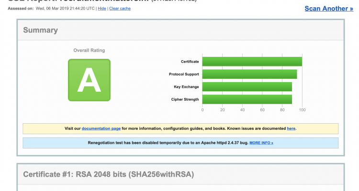This screenshot has height=191, width=359.
Task: Follow the 'here' known issues link
Action: coord(291,128)
